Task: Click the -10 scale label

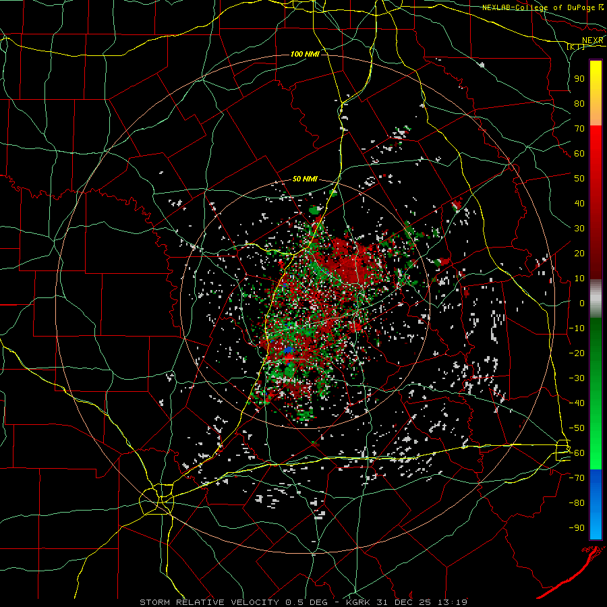Action: (x=577, y=328)
